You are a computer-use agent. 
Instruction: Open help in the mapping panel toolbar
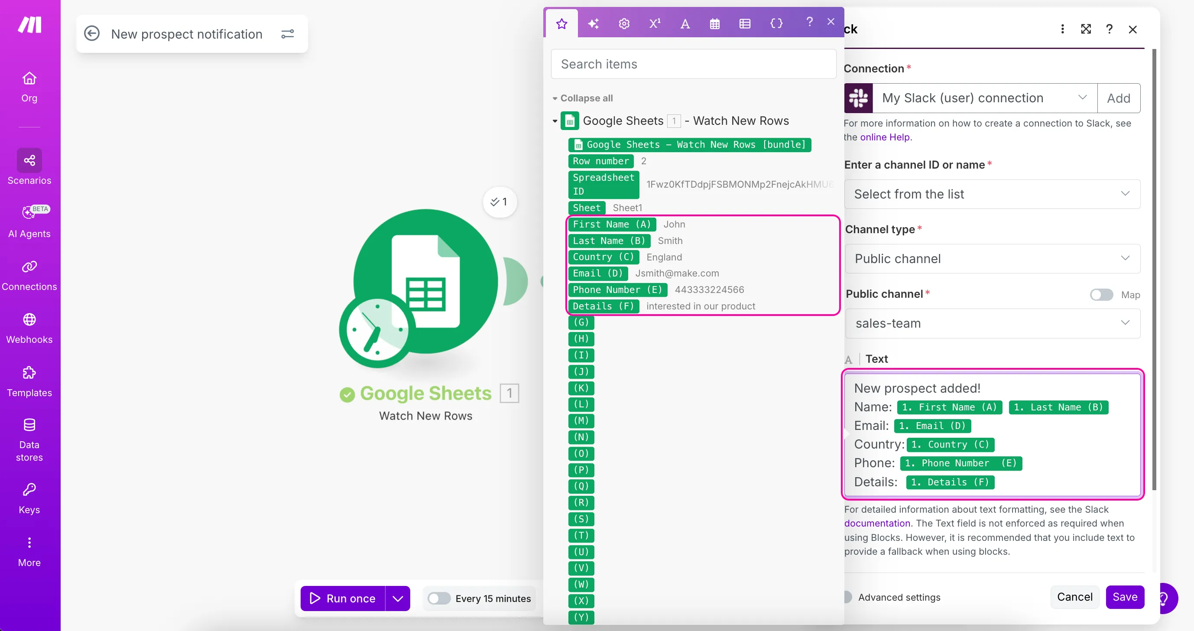809,22
